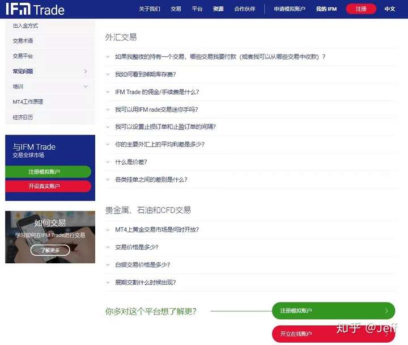This screenshot has height=345, width=408.
Task: Open the 合作伙伴 navigation menu
Action: tap(245, 9)
